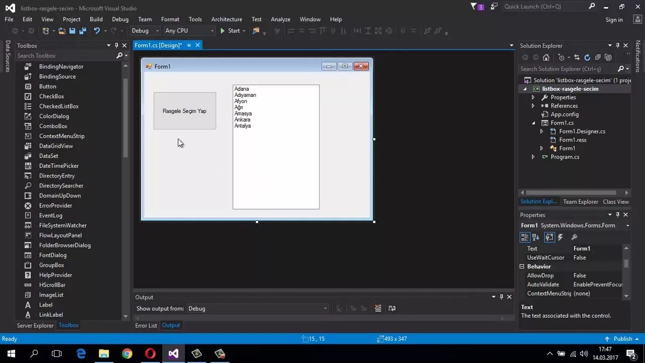Click Collapse All icon in Solution Explorer
The height and width of the screenshot is (363, 645).
[598, 57]
